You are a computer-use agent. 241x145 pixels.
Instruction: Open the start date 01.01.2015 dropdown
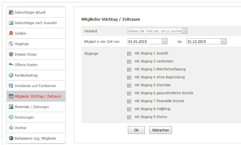[164, 41]
